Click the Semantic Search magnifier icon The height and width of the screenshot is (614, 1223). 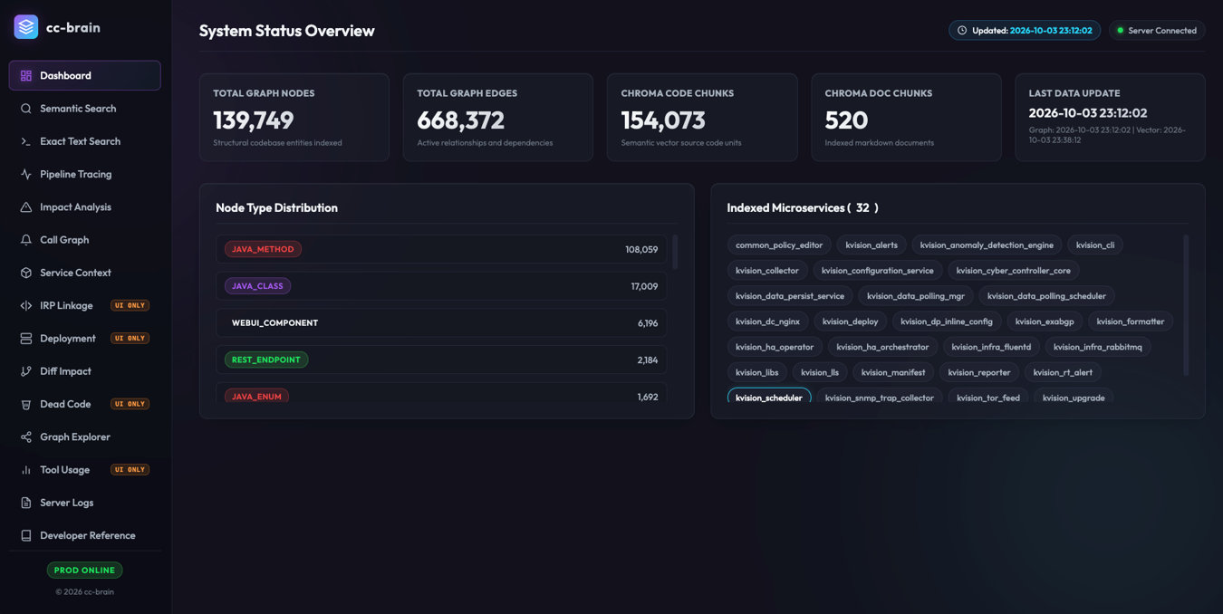(x=26, y=109)
